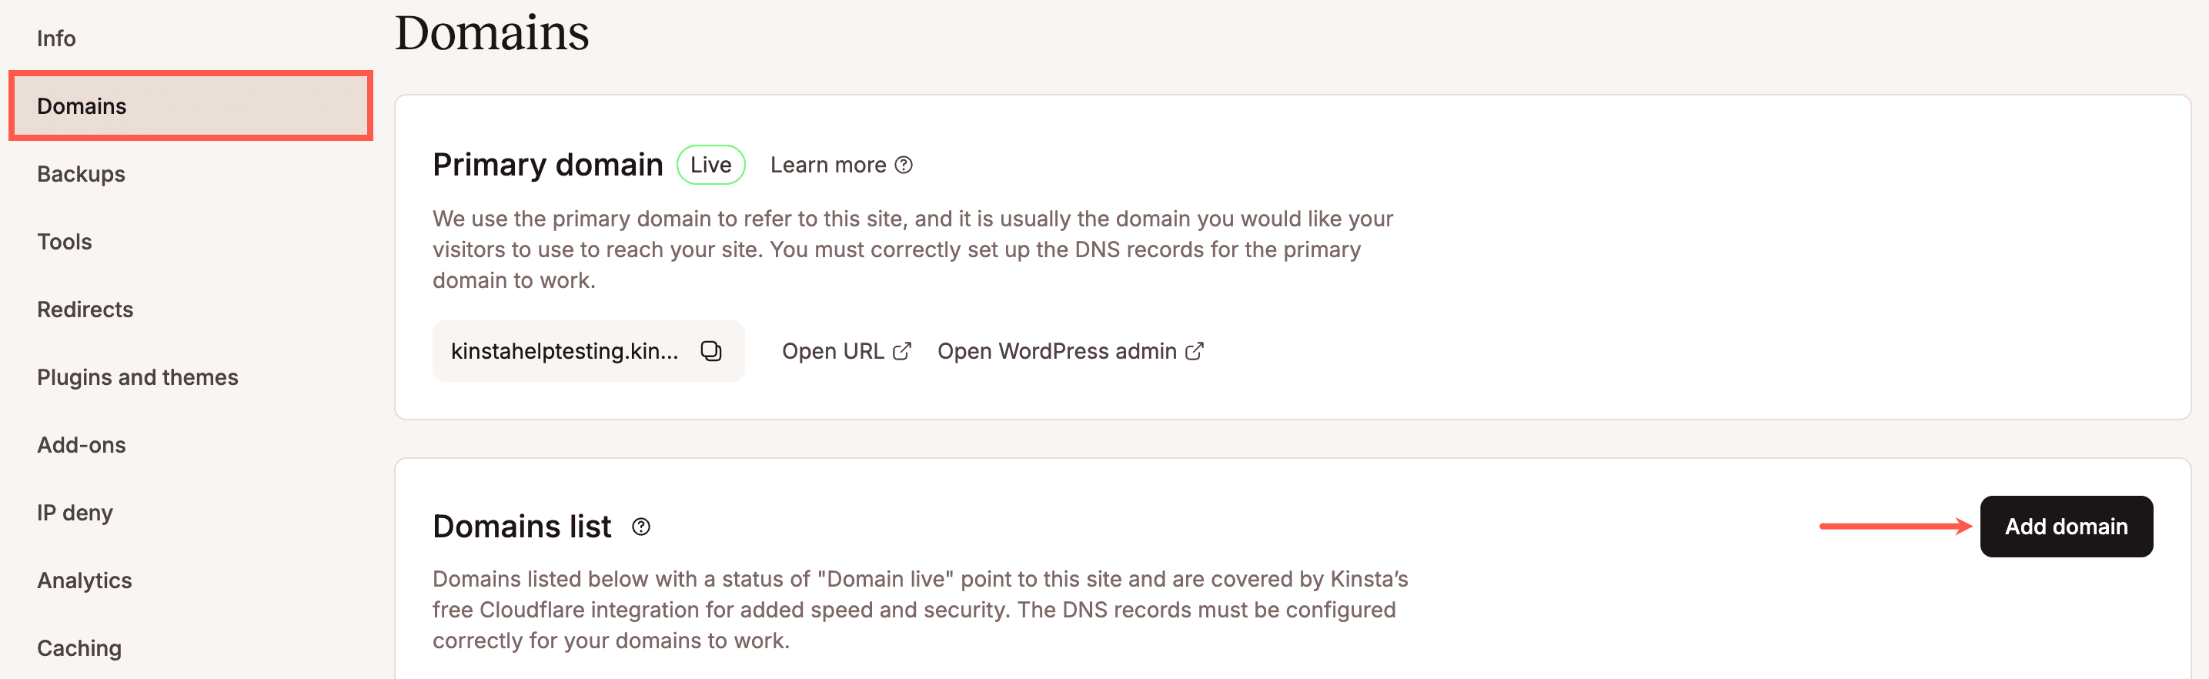Click the Open WordPress admin link text

tap(1057, 352)
